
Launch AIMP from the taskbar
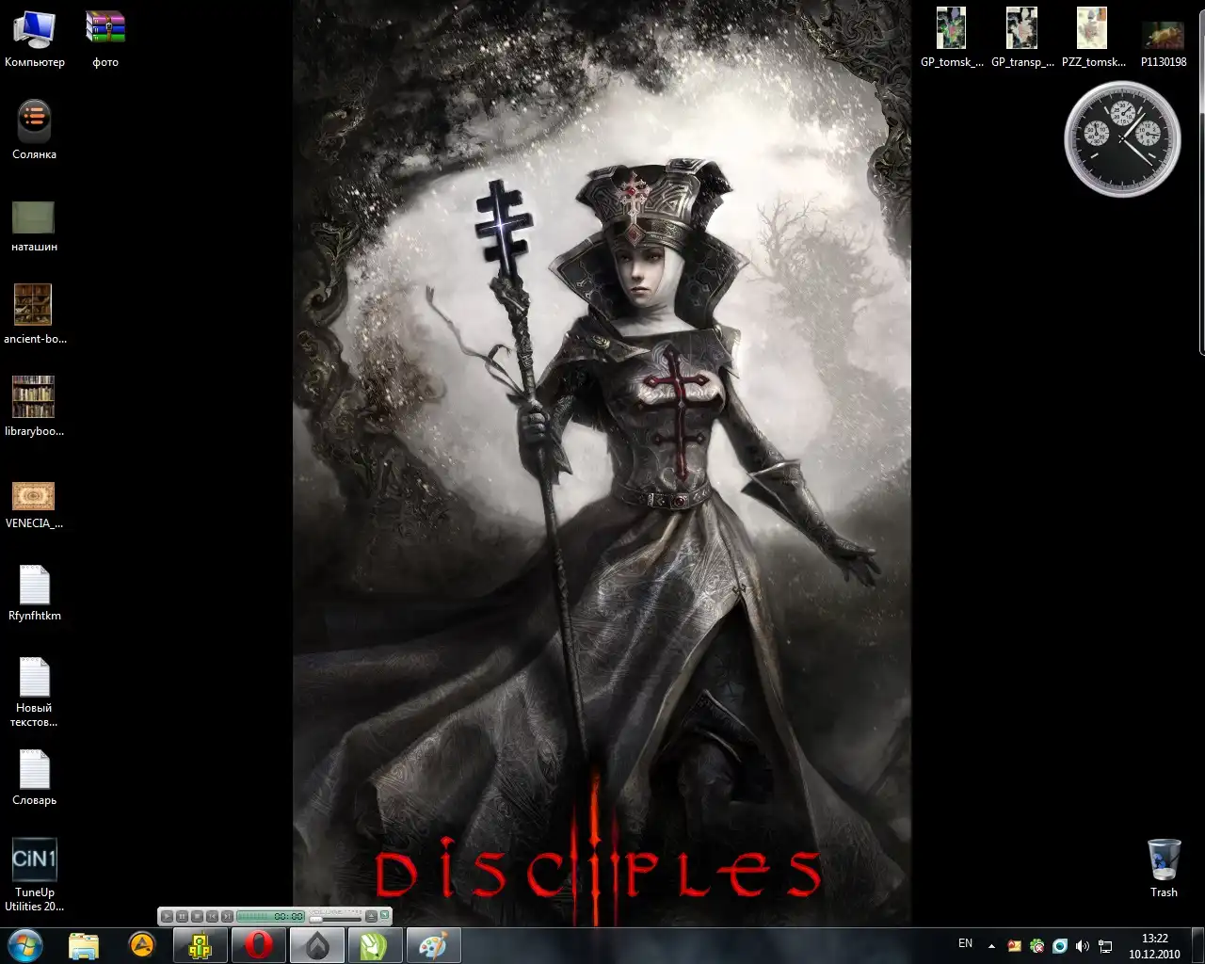click(142, 945)
